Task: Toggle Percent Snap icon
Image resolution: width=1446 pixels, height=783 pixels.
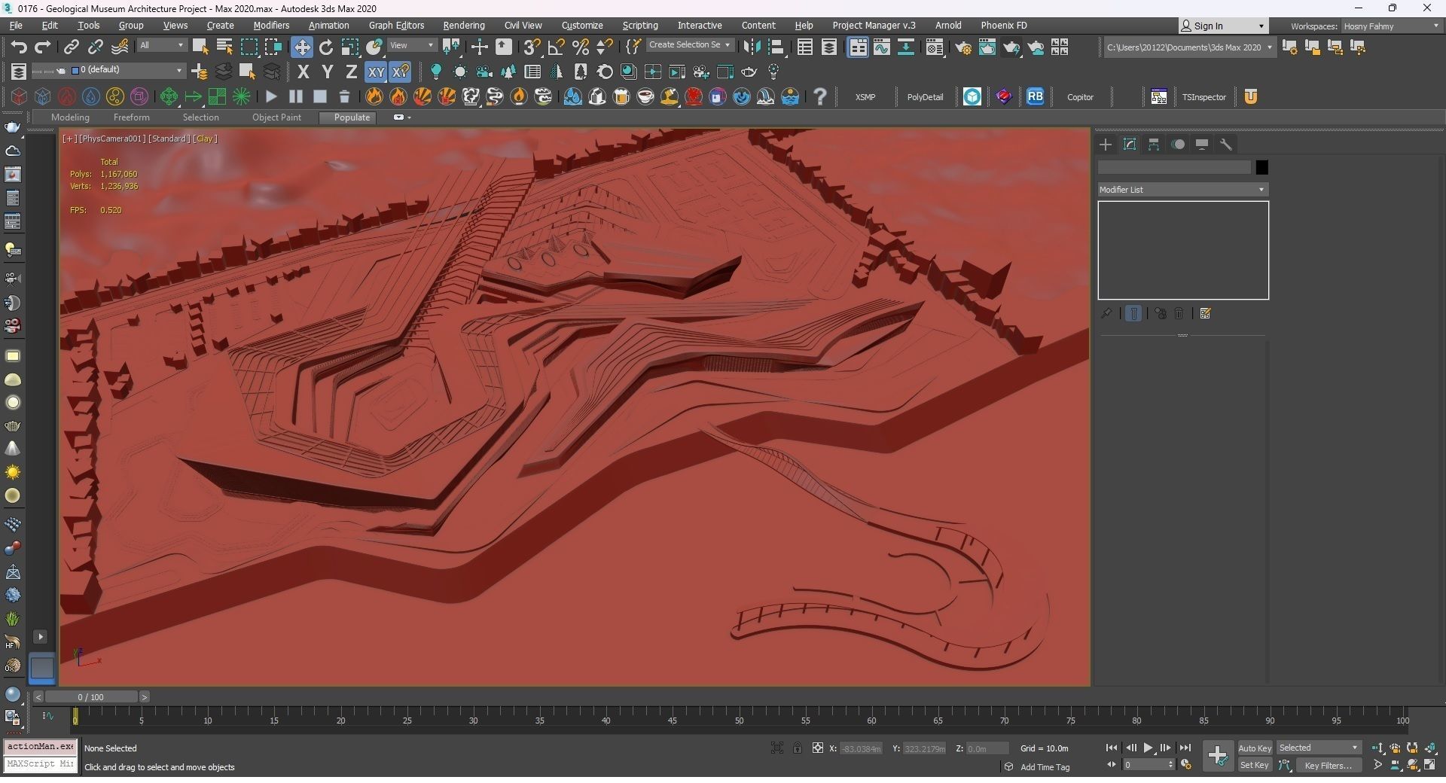Action: point(581,47)
